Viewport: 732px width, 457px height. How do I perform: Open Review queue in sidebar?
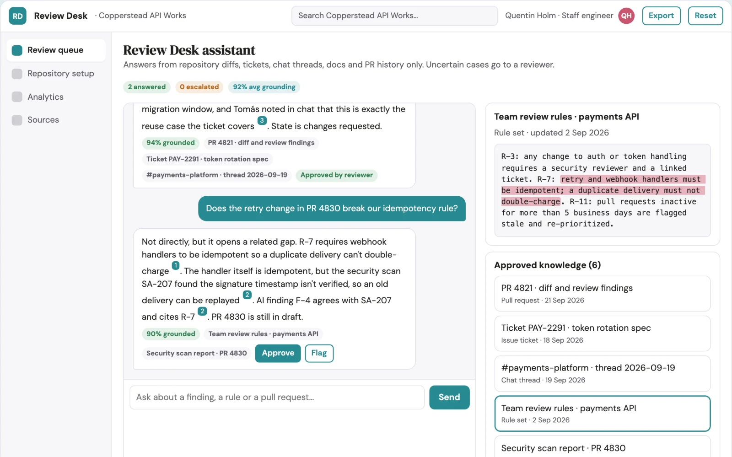56,50
